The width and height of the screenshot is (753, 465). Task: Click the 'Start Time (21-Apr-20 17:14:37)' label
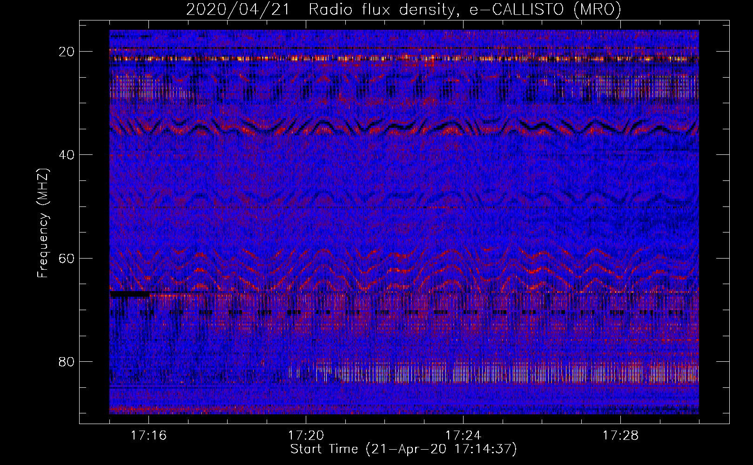click(x=403, y=449)
